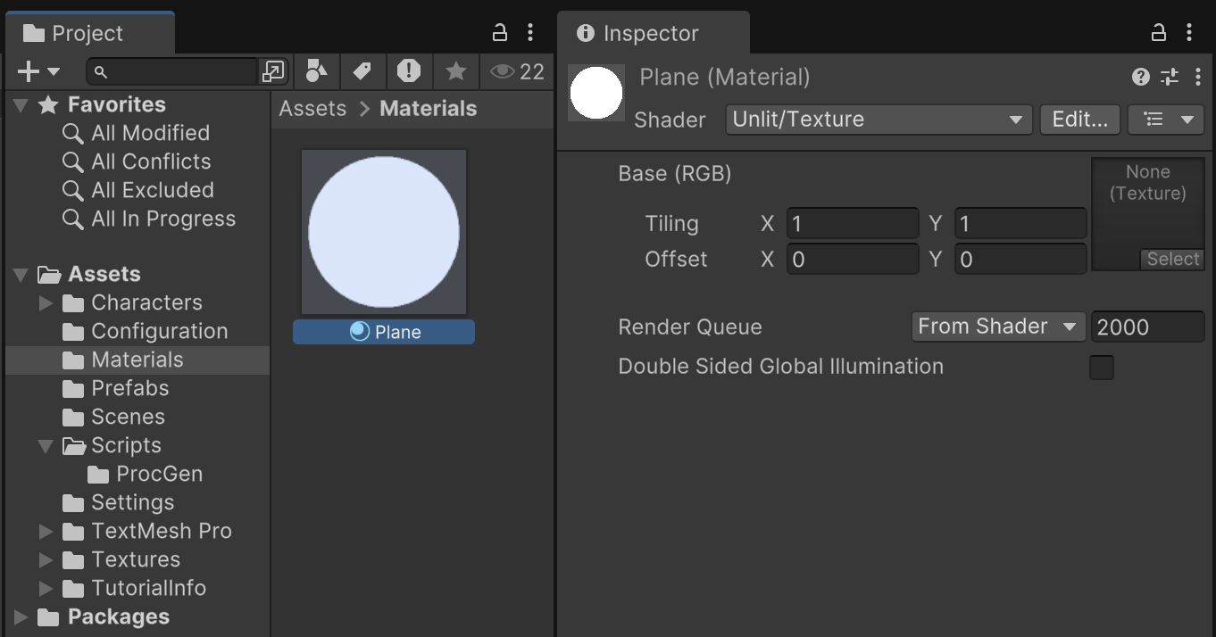Click the search by log type icon

409,71
